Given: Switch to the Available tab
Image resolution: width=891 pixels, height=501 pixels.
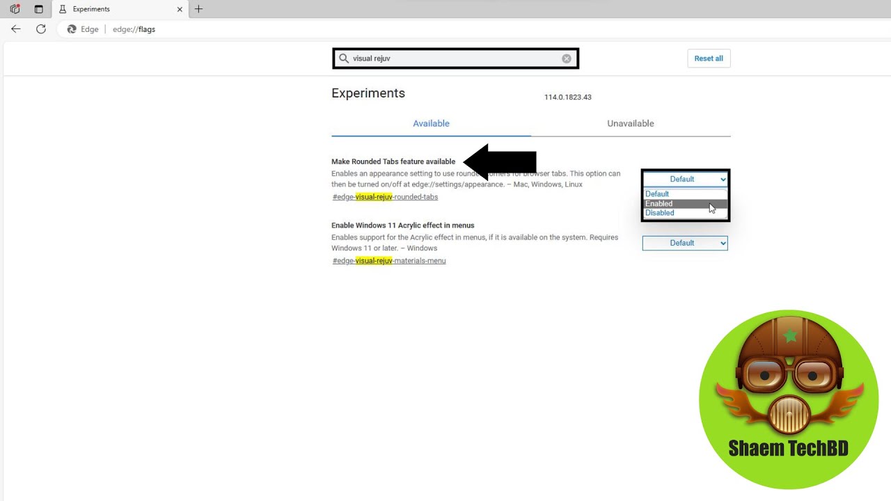Looking at the screenshot, I should [x=431, y=124].
